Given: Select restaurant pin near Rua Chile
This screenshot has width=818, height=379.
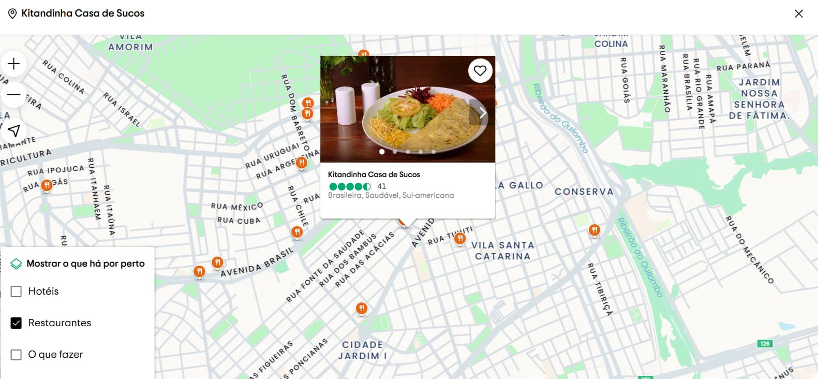Looking at the screenshot, I should click(x=297, y=232).
